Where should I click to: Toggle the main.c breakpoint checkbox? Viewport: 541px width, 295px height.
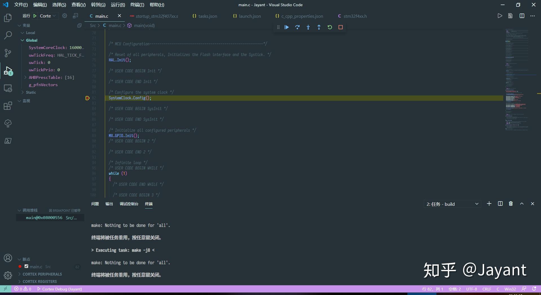click(26, 266)
